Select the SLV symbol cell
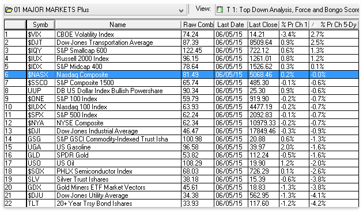Image resolution: width=363 pixels, height=211 pixels. [x=41, y=179]
